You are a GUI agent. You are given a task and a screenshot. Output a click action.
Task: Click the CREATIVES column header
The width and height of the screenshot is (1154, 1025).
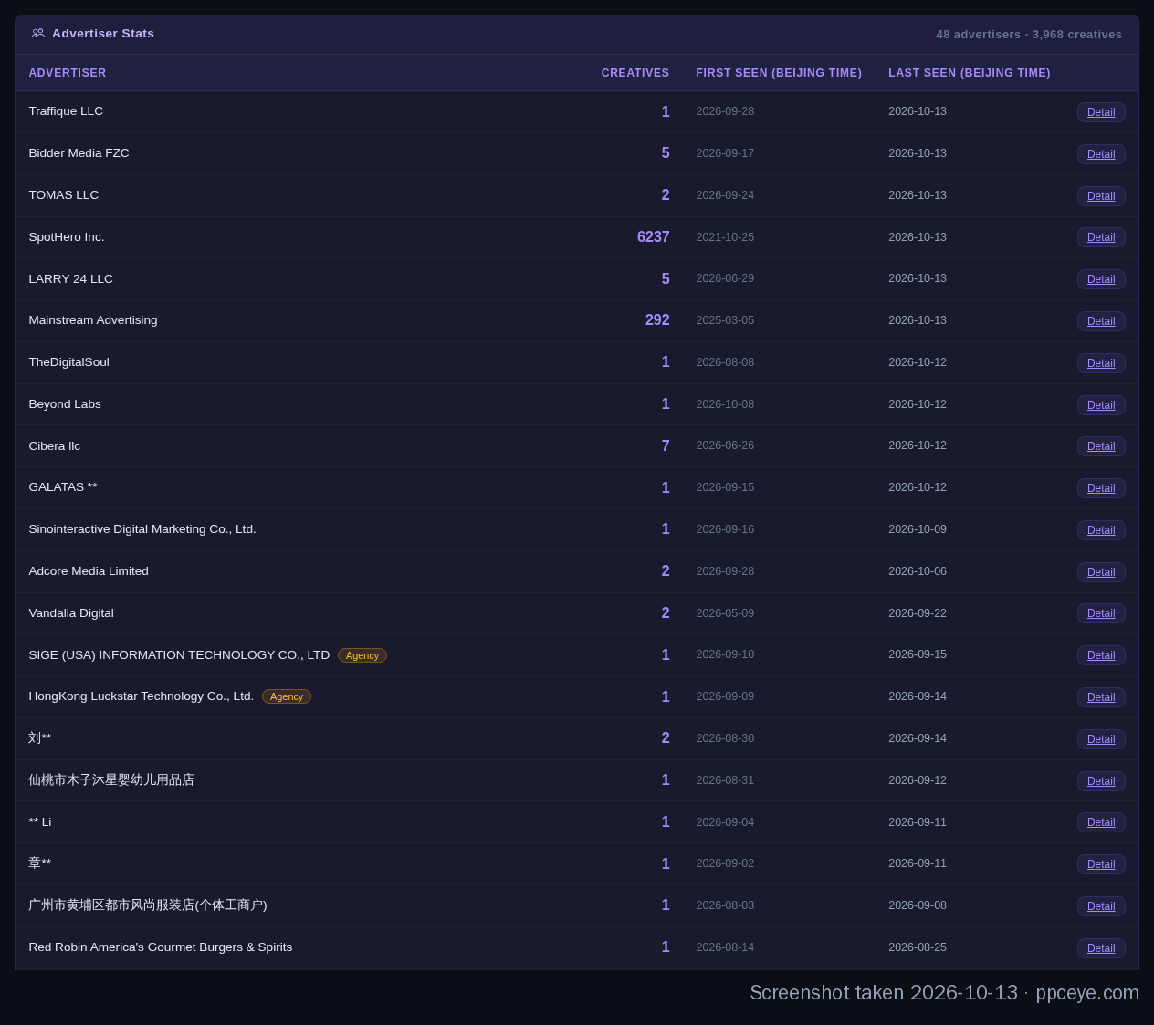pyautogui.click(x=635, y=73)
